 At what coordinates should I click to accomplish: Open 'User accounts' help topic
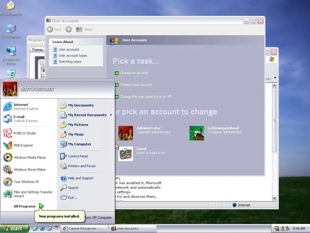click(x=66, y=49)
